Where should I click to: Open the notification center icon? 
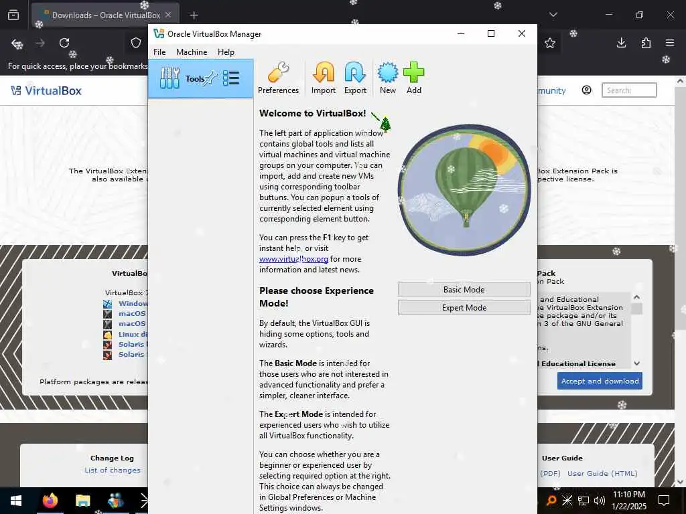pyautogui.click(x=664, y=501)
